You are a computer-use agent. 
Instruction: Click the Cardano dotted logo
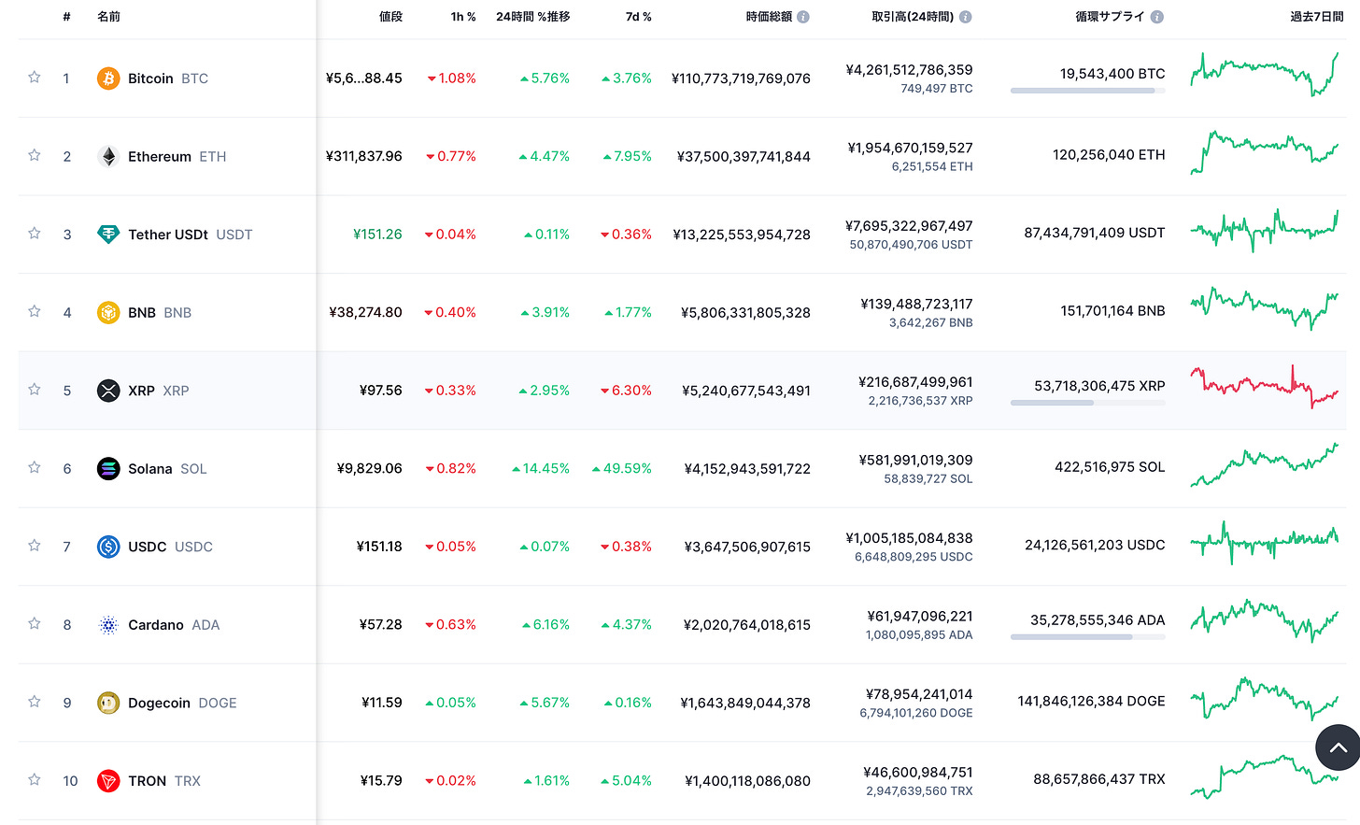tap(108, 625)
